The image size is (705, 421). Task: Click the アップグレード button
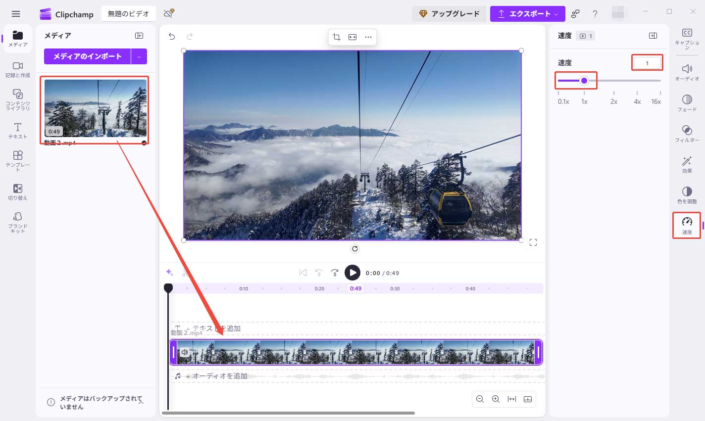pyautogui.click(x=449, y=14)
